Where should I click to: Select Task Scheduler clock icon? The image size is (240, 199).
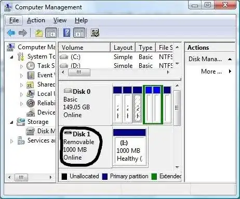pos(31,66)
